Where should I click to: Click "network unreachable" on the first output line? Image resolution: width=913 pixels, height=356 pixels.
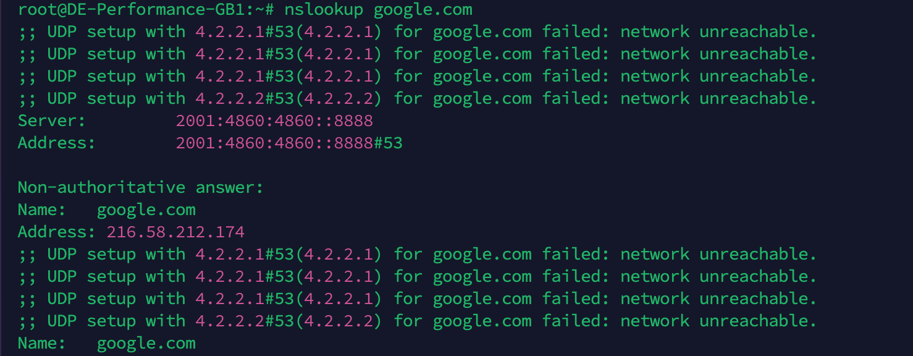click(x=718, y=32)
